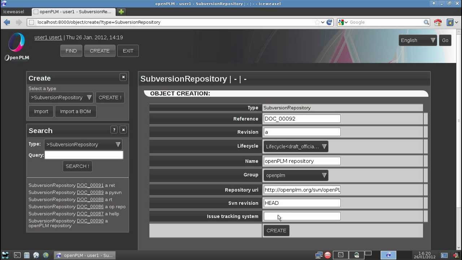This screenshot has width=462, height=260.
Task: Open terminal launcher in taskbar
Action: pyautogui.click(x=17, y=255)
